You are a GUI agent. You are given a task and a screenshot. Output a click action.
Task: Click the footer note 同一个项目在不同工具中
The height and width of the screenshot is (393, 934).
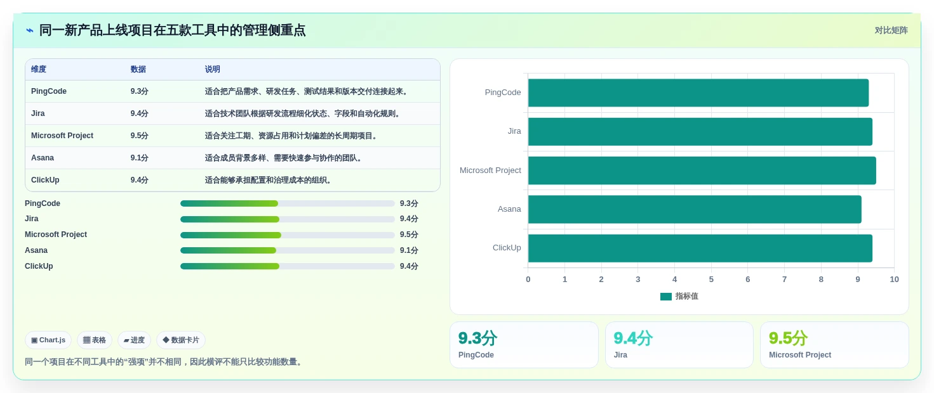point(165,362)
